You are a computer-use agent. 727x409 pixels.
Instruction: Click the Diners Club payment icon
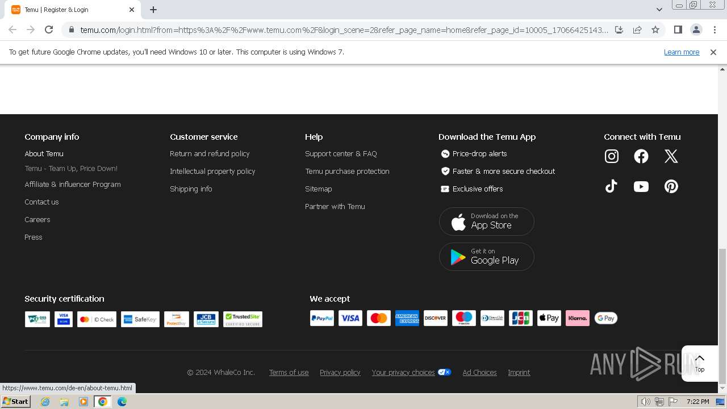492,318
